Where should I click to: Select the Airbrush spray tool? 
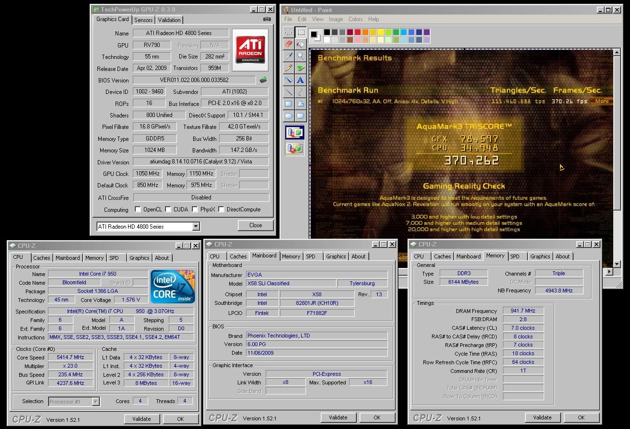coord(289,80)
